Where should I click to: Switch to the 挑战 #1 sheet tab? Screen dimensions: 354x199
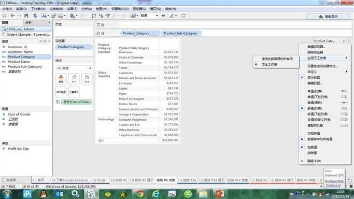119,180
